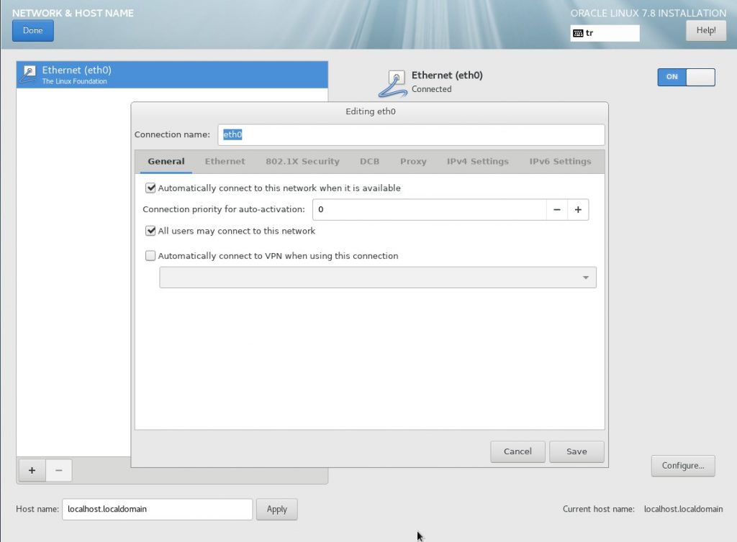This screenshot has height=542, width=737.
Task: Click the Connected status text
Action: tap(432, 89)
